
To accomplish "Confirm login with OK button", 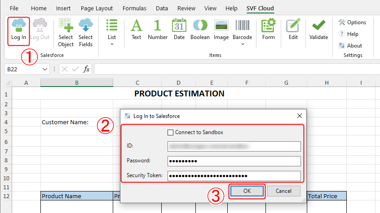I will click(x=247, y=191).
